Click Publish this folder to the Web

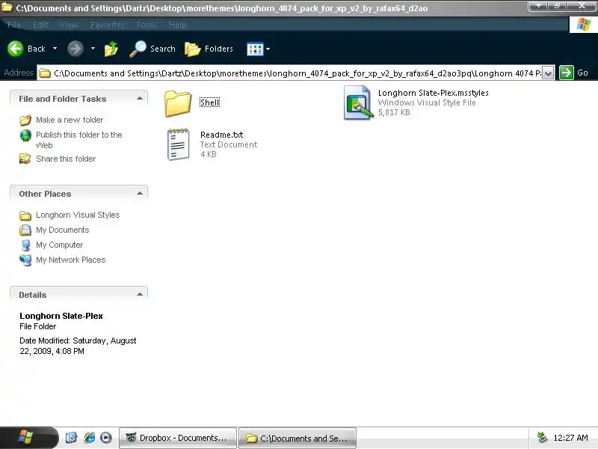pyautogui.click(x=79, y=140)
